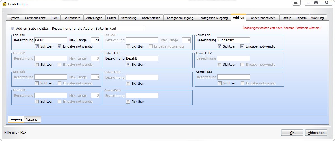
Task: Open the System tab
Action: click(x=14, y=18)
